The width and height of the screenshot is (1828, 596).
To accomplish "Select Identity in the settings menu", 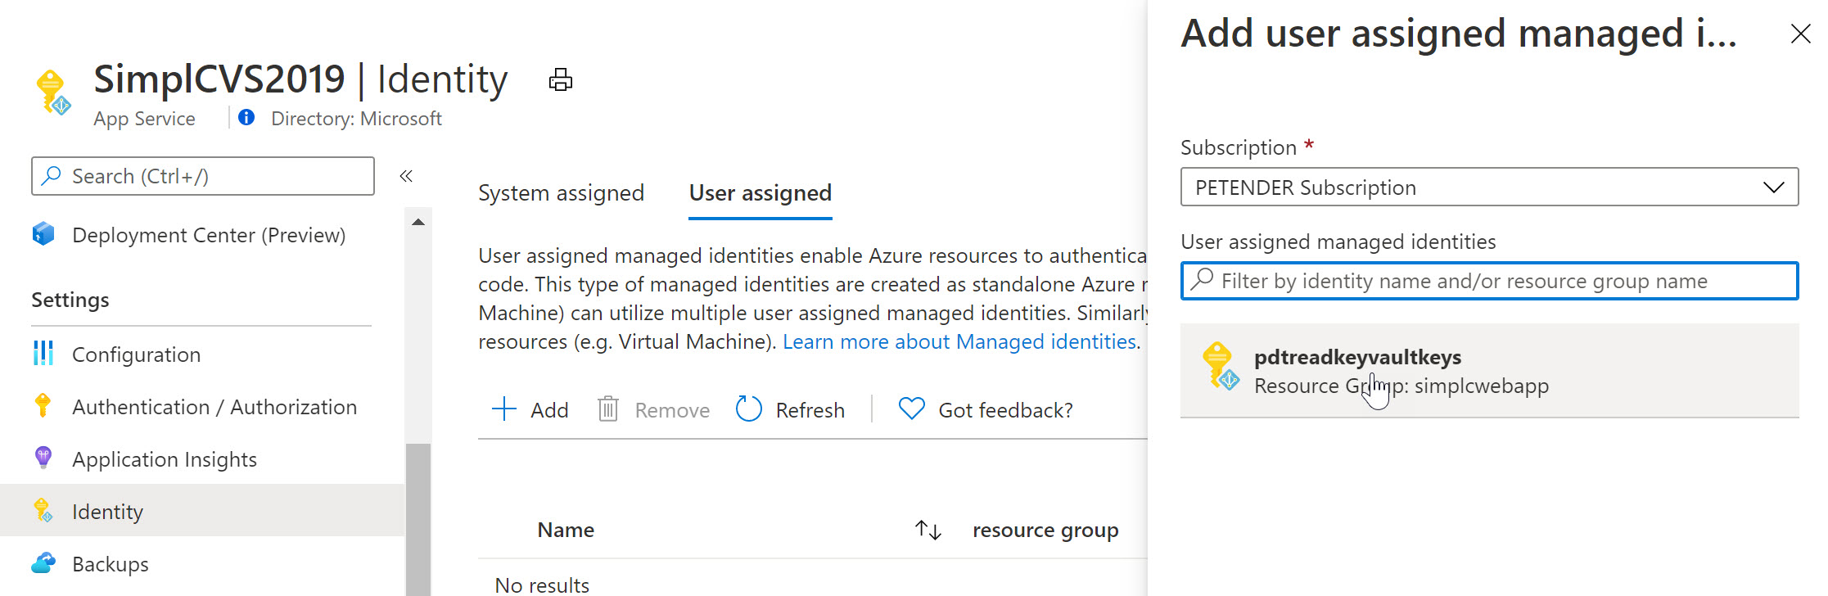I will (x=107, y=512).
